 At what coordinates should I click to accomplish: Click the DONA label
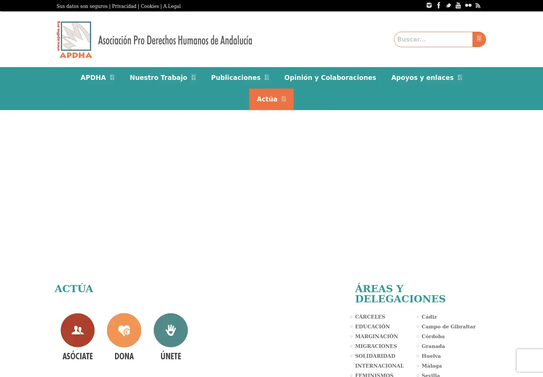point(124,356)
